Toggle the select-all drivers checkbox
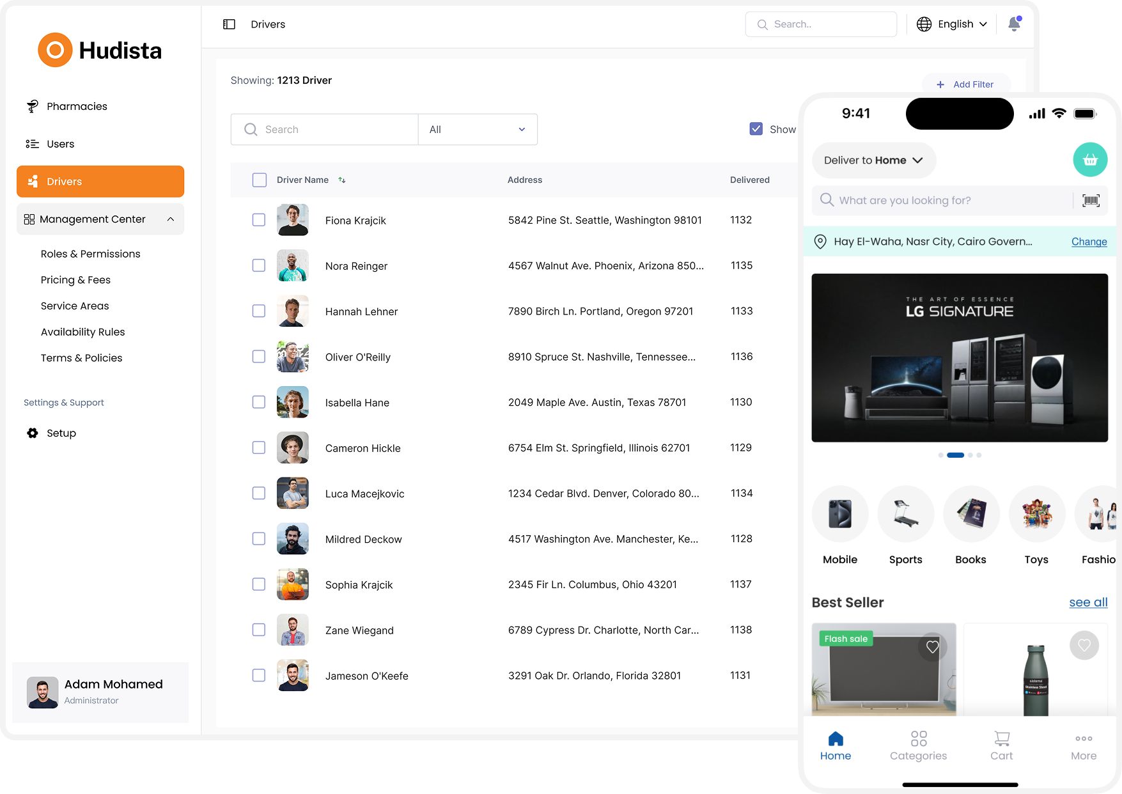The image size is (1122, 794). [x=259, y=180]
